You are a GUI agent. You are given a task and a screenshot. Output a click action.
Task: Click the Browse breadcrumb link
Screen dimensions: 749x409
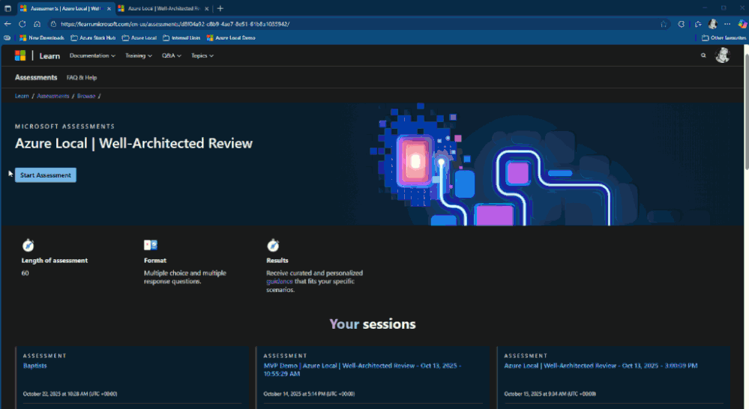click(86, 96)
